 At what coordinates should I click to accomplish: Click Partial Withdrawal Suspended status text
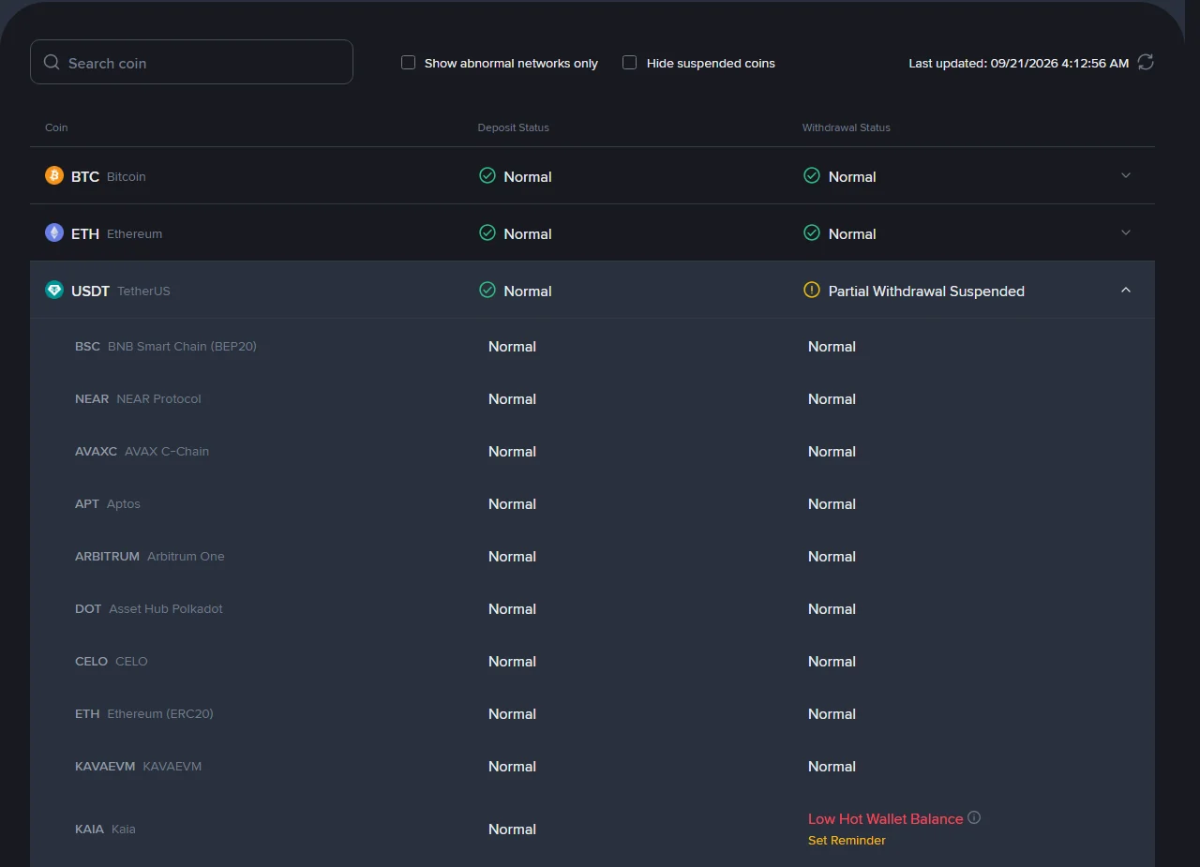pos(926,291)
